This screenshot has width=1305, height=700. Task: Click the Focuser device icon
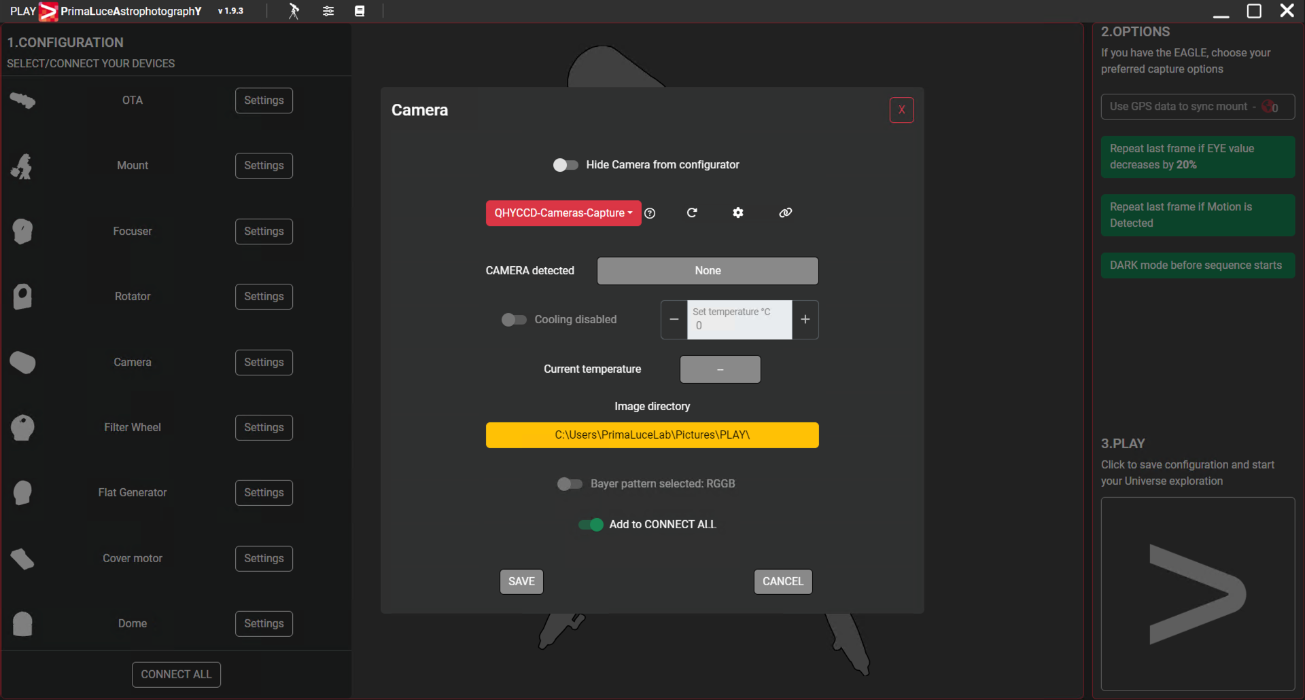pos(22,232)
